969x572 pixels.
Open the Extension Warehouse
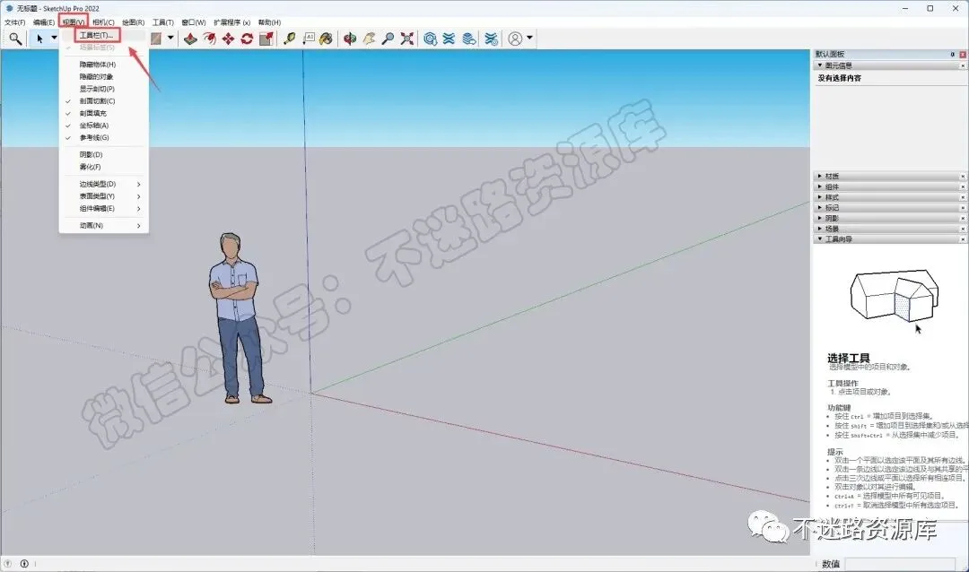[x=450, y=39]
